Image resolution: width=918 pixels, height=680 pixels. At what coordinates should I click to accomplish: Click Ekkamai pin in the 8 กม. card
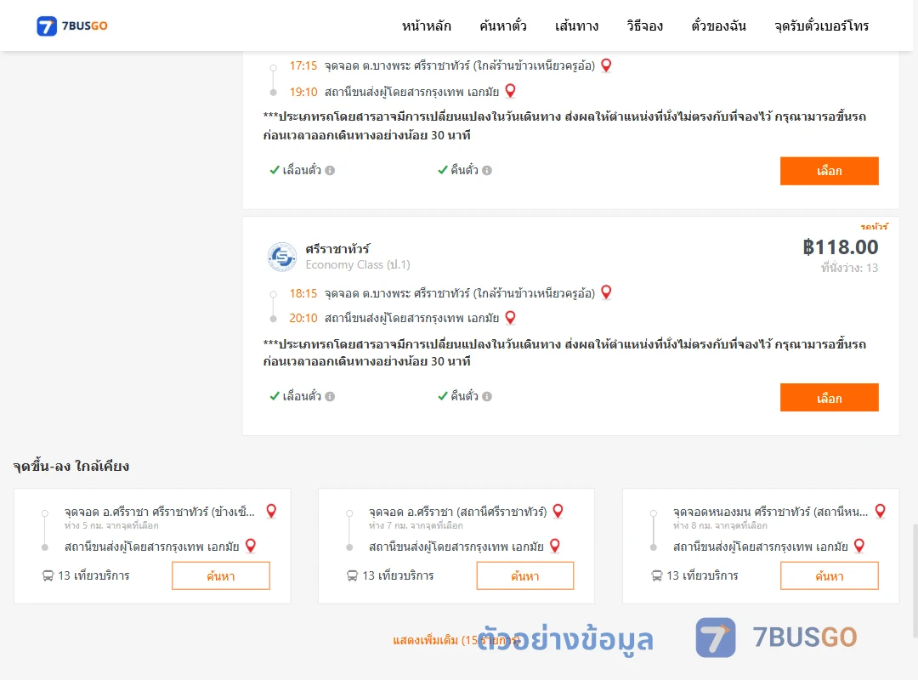point(859,546)
